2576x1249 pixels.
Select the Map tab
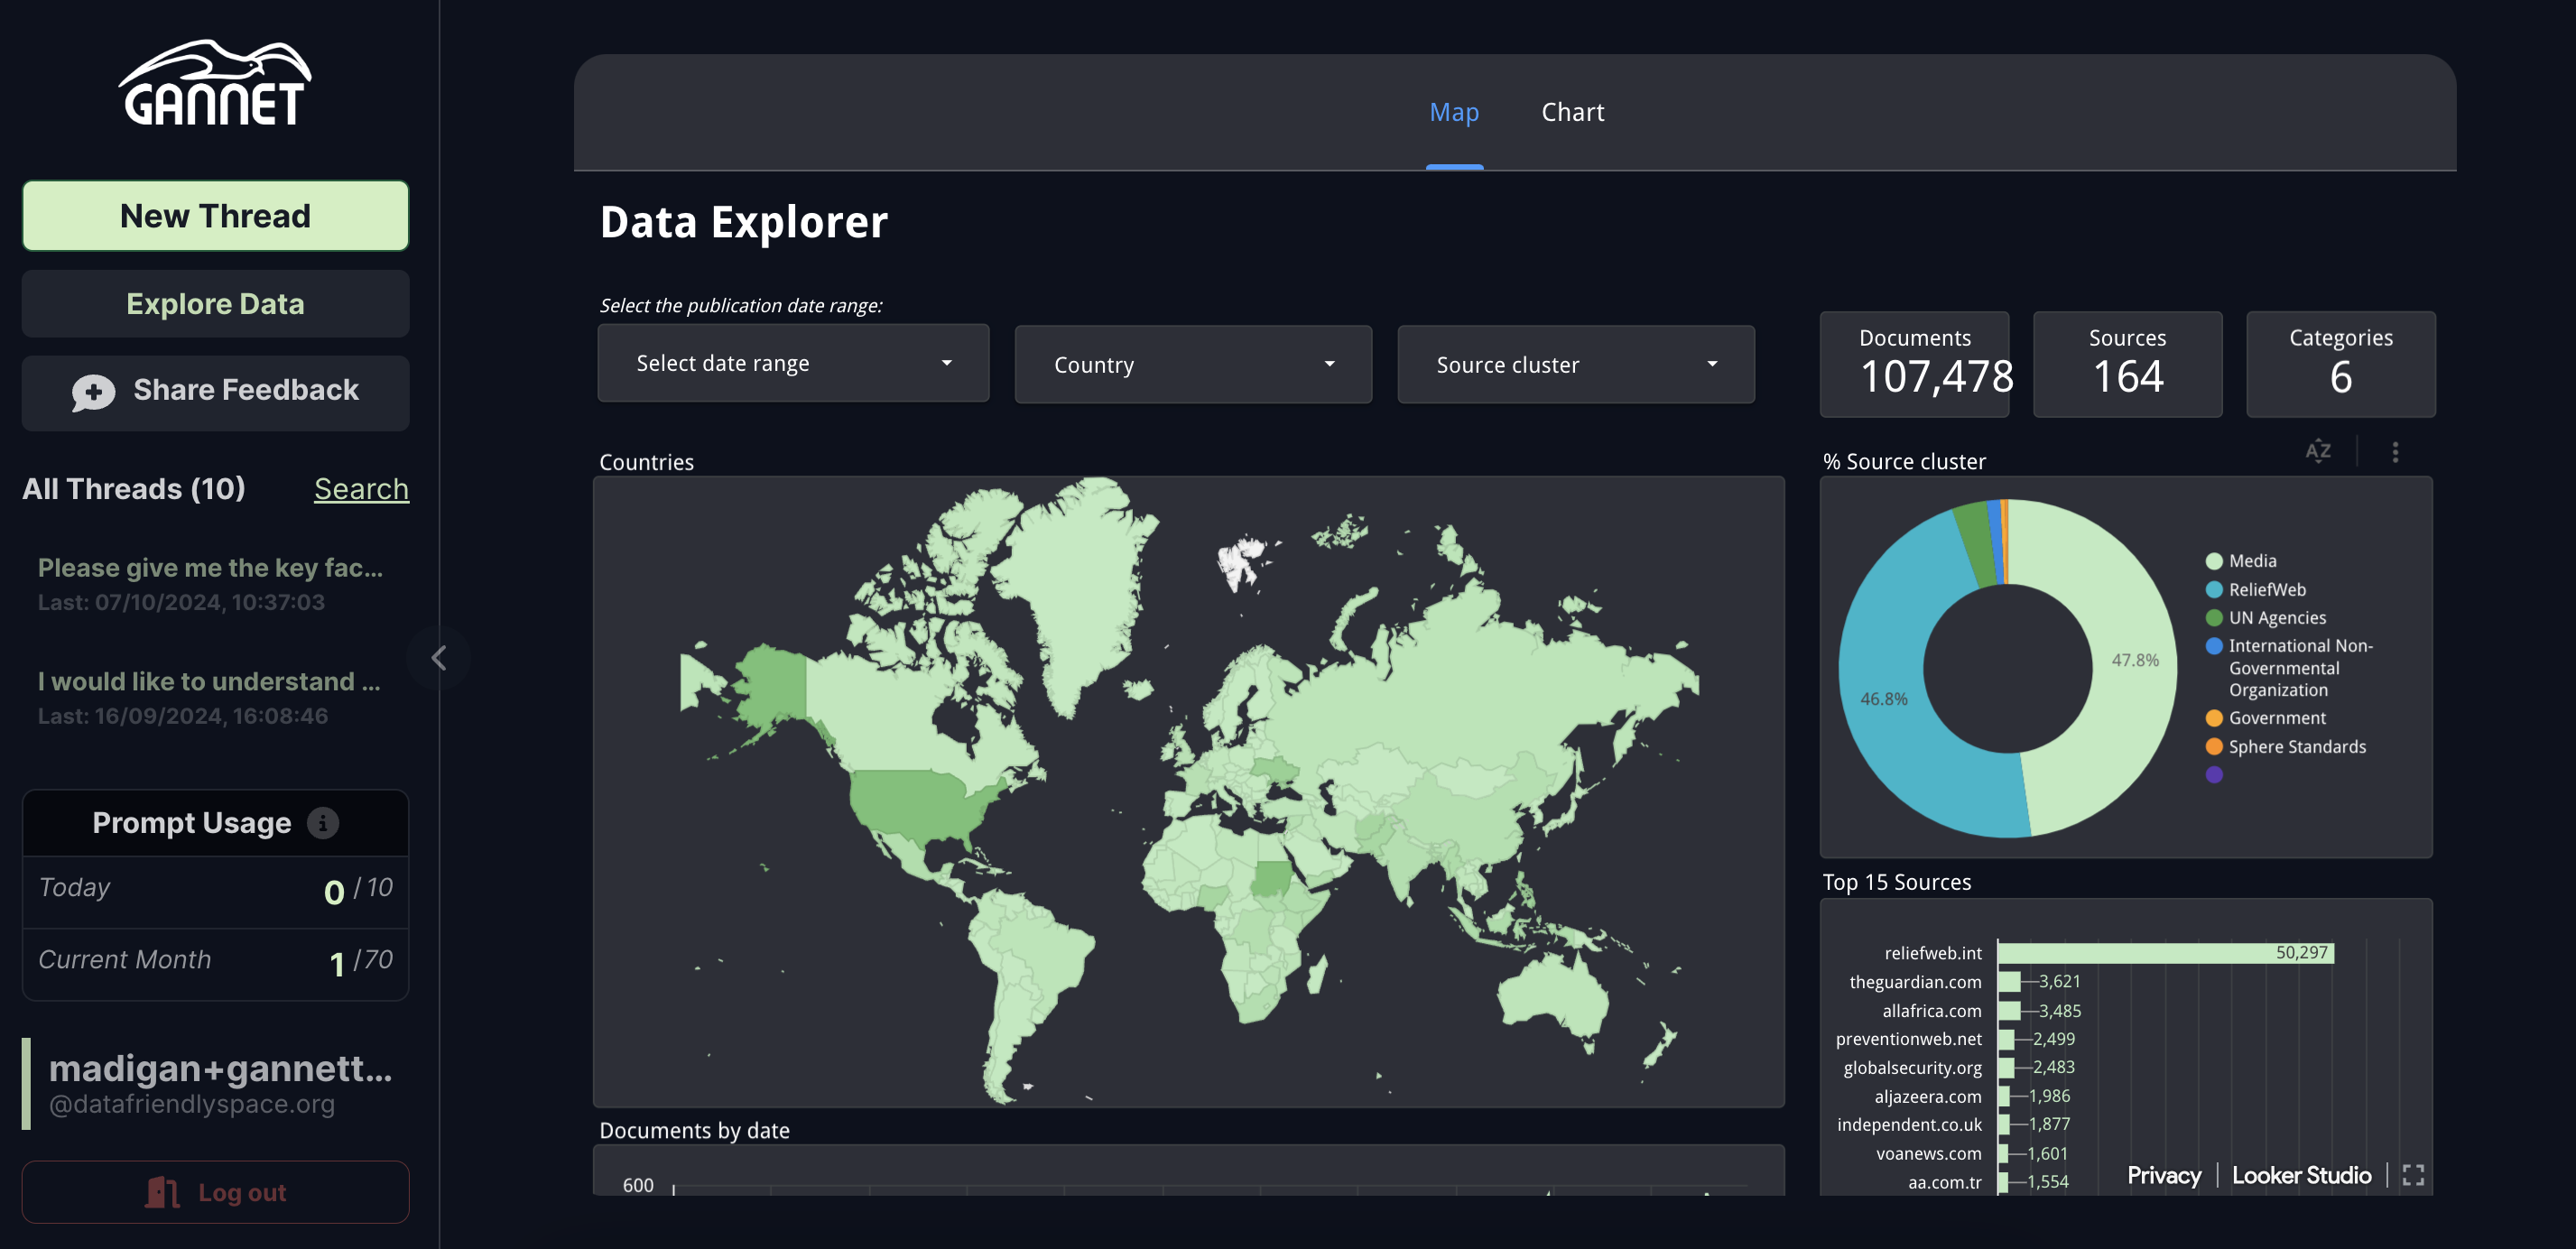[1453, 112]
